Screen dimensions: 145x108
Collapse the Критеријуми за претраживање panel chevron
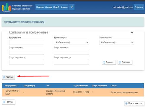pos(132,32)
